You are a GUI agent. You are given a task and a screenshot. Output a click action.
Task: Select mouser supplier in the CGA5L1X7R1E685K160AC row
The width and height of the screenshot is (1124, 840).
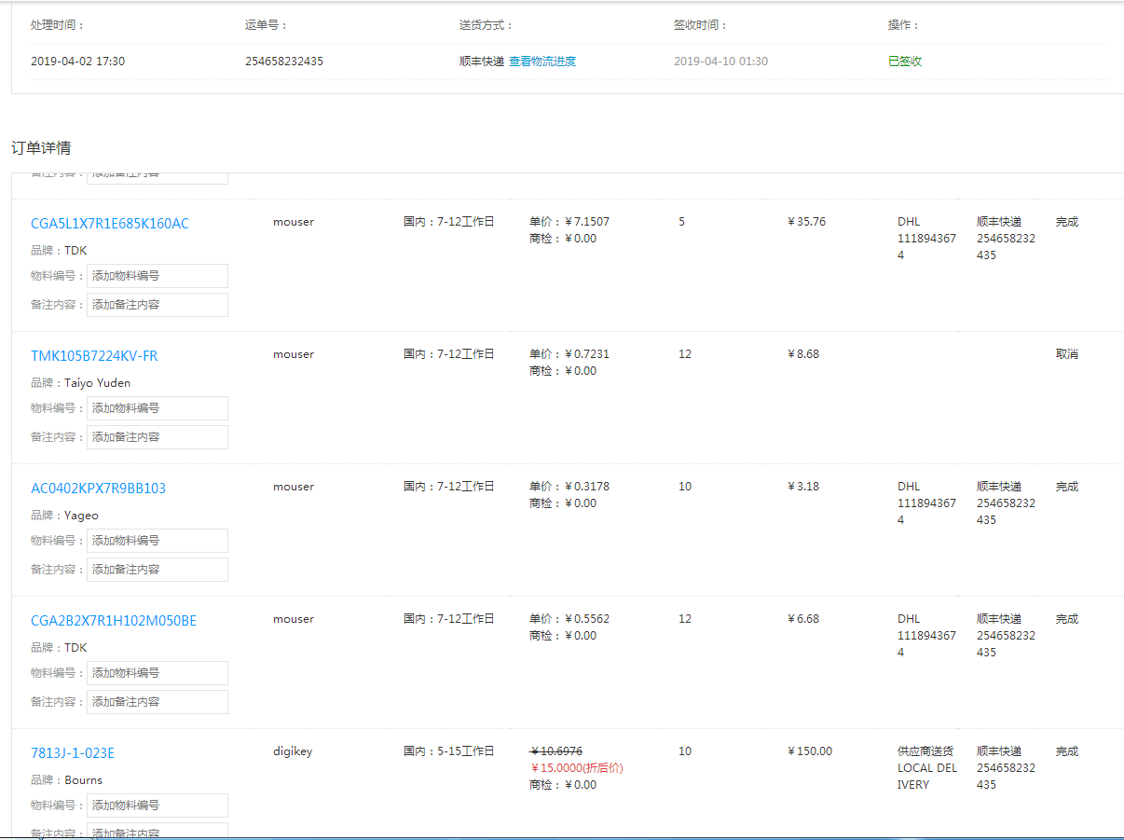(294, 222)
